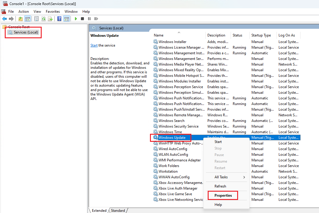Click the Up one level folder icon
Image resolution: width=319 pixels, height=213 pixels.
(20, 19)
